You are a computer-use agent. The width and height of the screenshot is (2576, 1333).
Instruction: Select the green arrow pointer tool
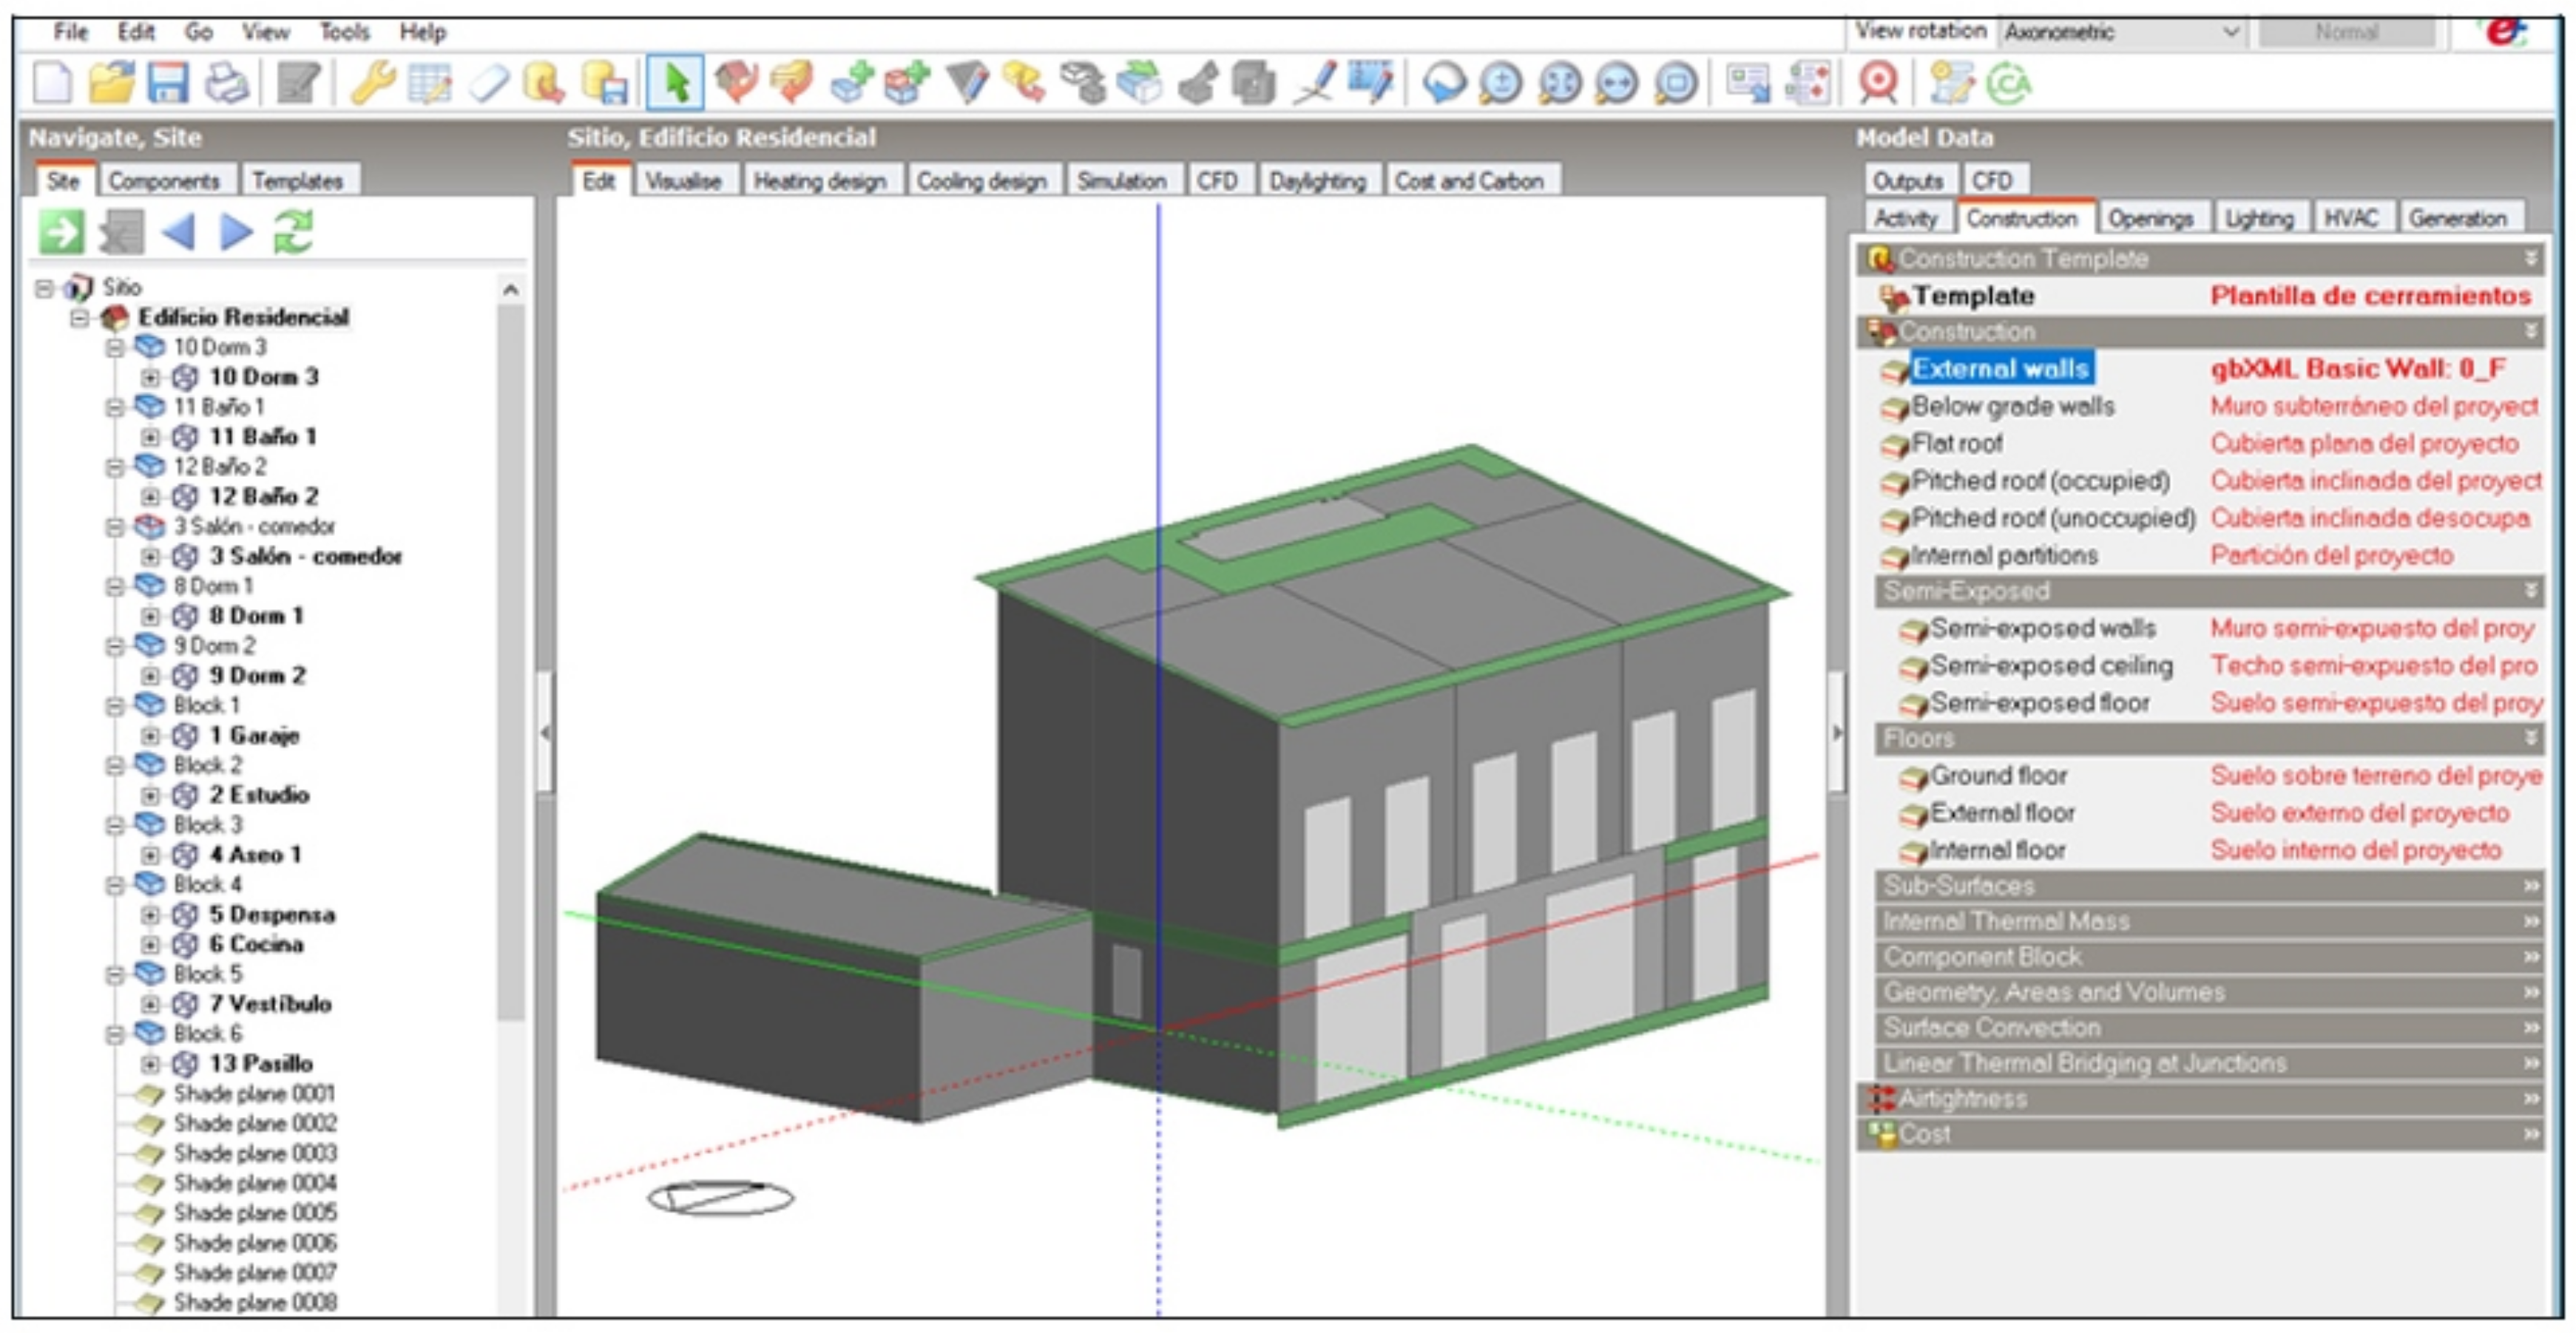pos(675,83)
